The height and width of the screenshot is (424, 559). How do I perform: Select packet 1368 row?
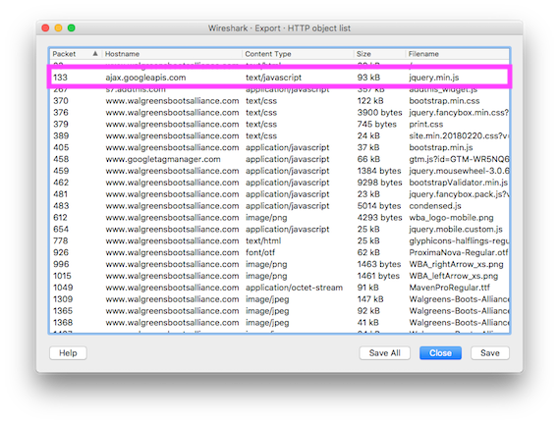click(x=279, y=323)
